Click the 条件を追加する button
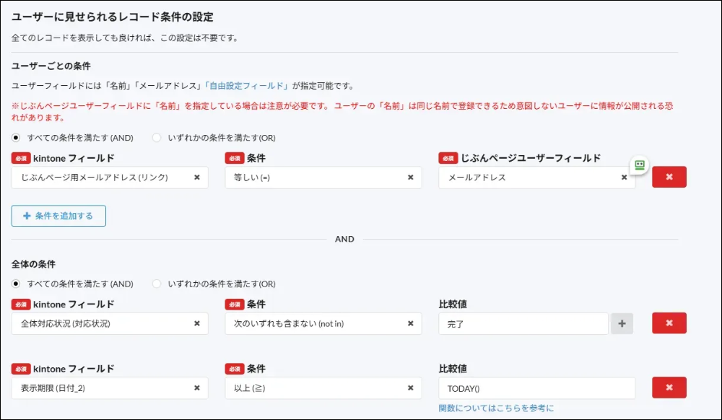The width and height of the screenshot is (722, 420). pos(58,216)
